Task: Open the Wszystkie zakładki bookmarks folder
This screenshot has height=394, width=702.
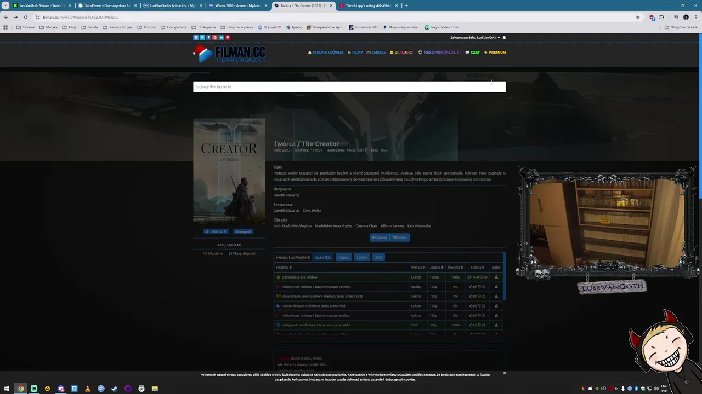Action: 681,27
